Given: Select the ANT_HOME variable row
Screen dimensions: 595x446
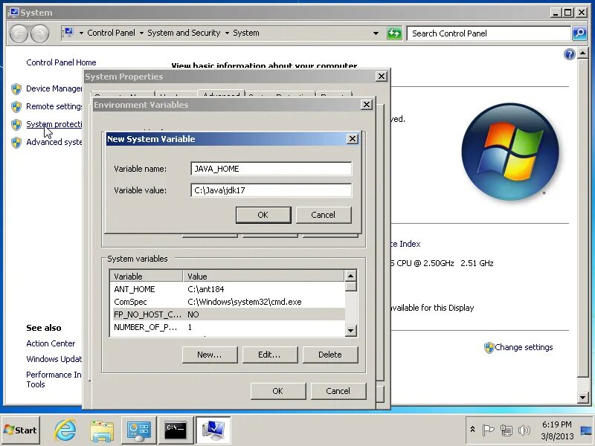Looking at the screenshot, I should point(228,289).
